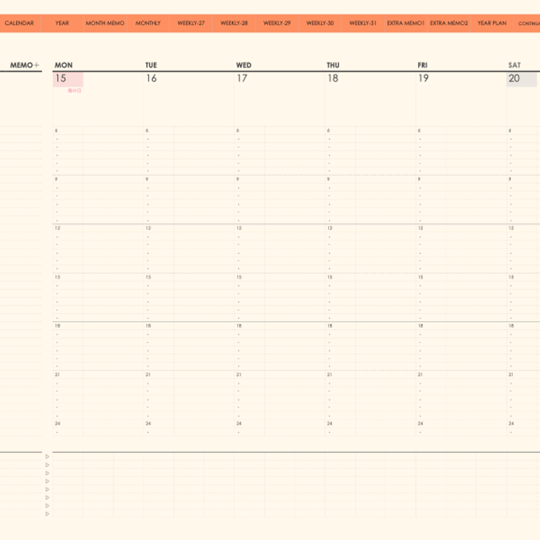Click the 18 hour label in Friday column
This screenshot has width=540, height=540.
click(x=420, y=326)
